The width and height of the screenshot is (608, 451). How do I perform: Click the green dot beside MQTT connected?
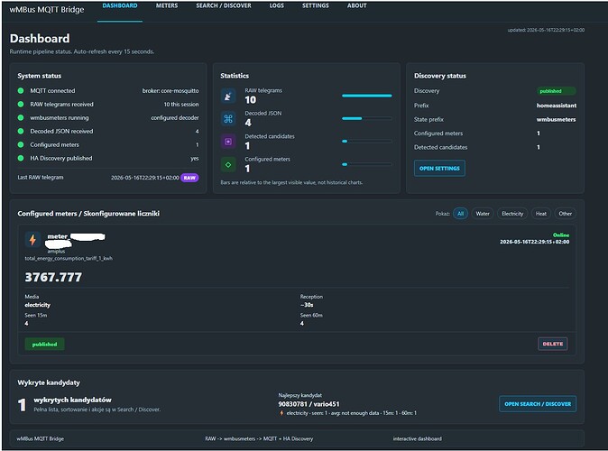pos(21,91)
